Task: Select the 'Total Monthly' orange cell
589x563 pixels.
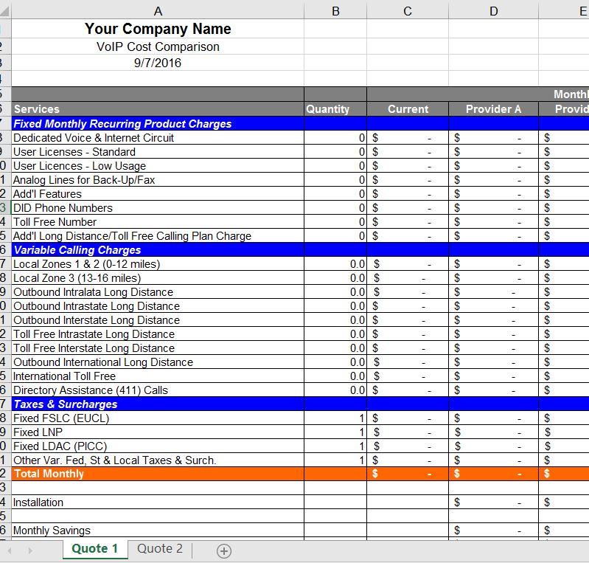Action: [158, 474]
